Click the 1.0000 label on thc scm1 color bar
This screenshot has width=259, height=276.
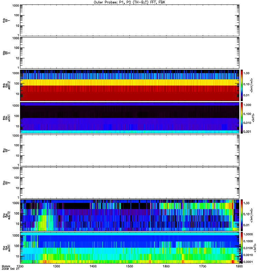point(248,234)
